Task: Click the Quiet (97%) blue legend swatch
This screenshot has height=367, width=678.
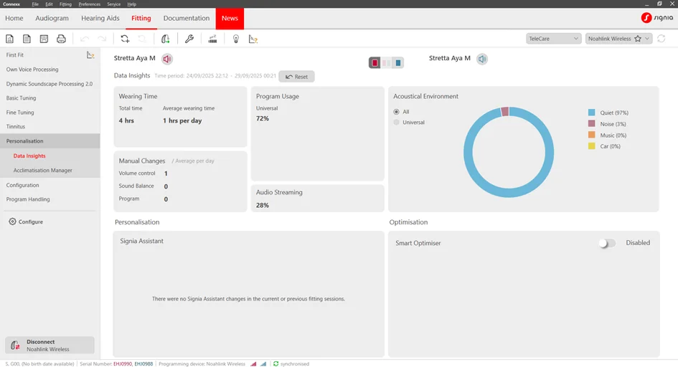Action: click(591, 113)
